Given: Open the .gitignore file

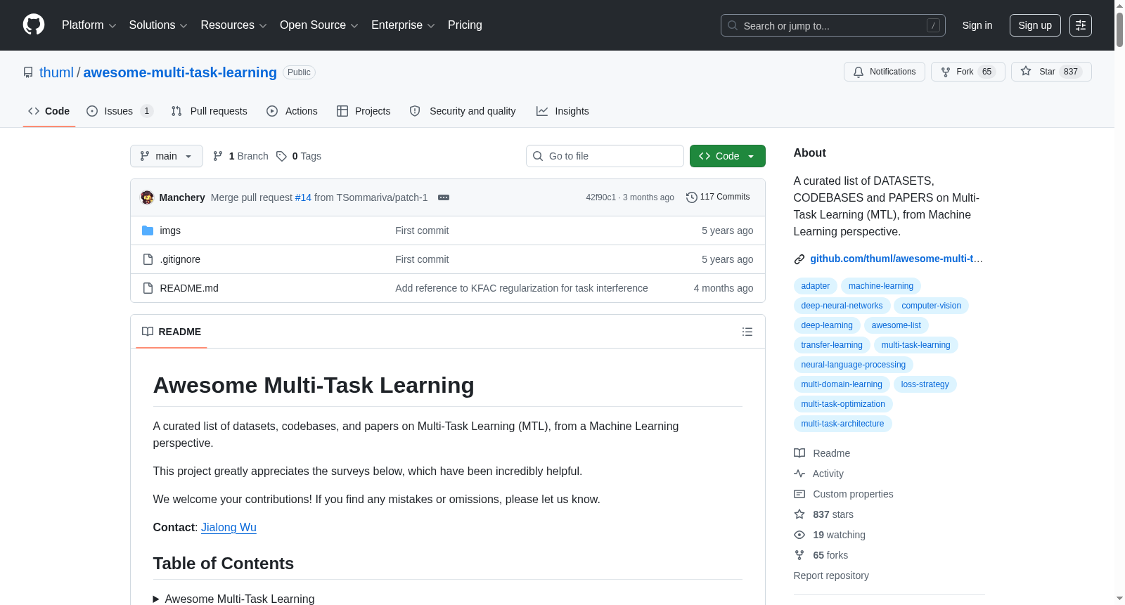Looking at the screenshot, I should [180, 259].
